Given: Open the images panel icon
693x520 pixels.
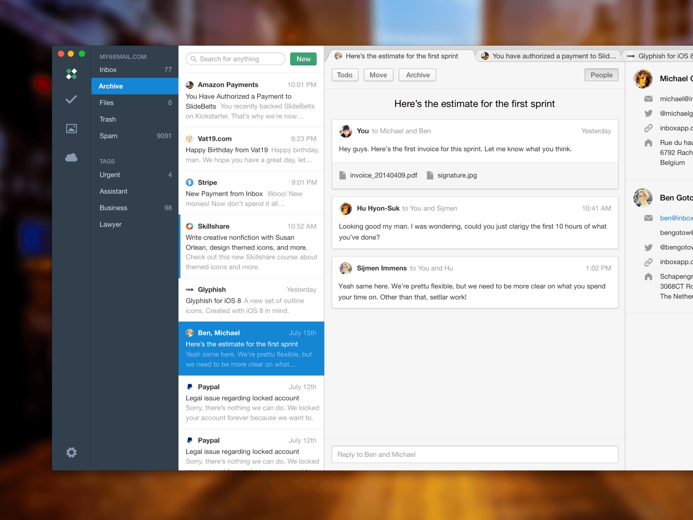Looking at the screenshot, I should click(x=71, y=129).
